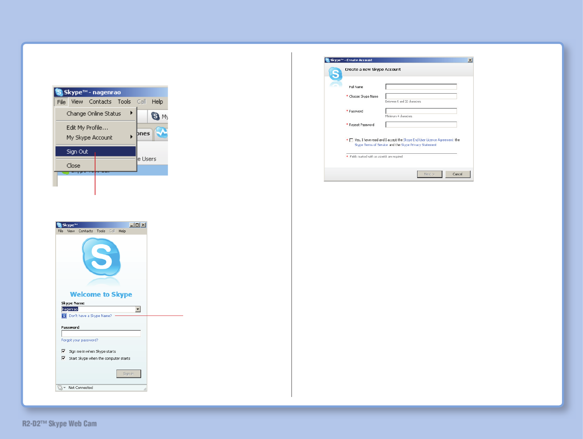Click the 'Not Connected' status text
The height and width of the screenshot is (439, 583).
point(81,388)
